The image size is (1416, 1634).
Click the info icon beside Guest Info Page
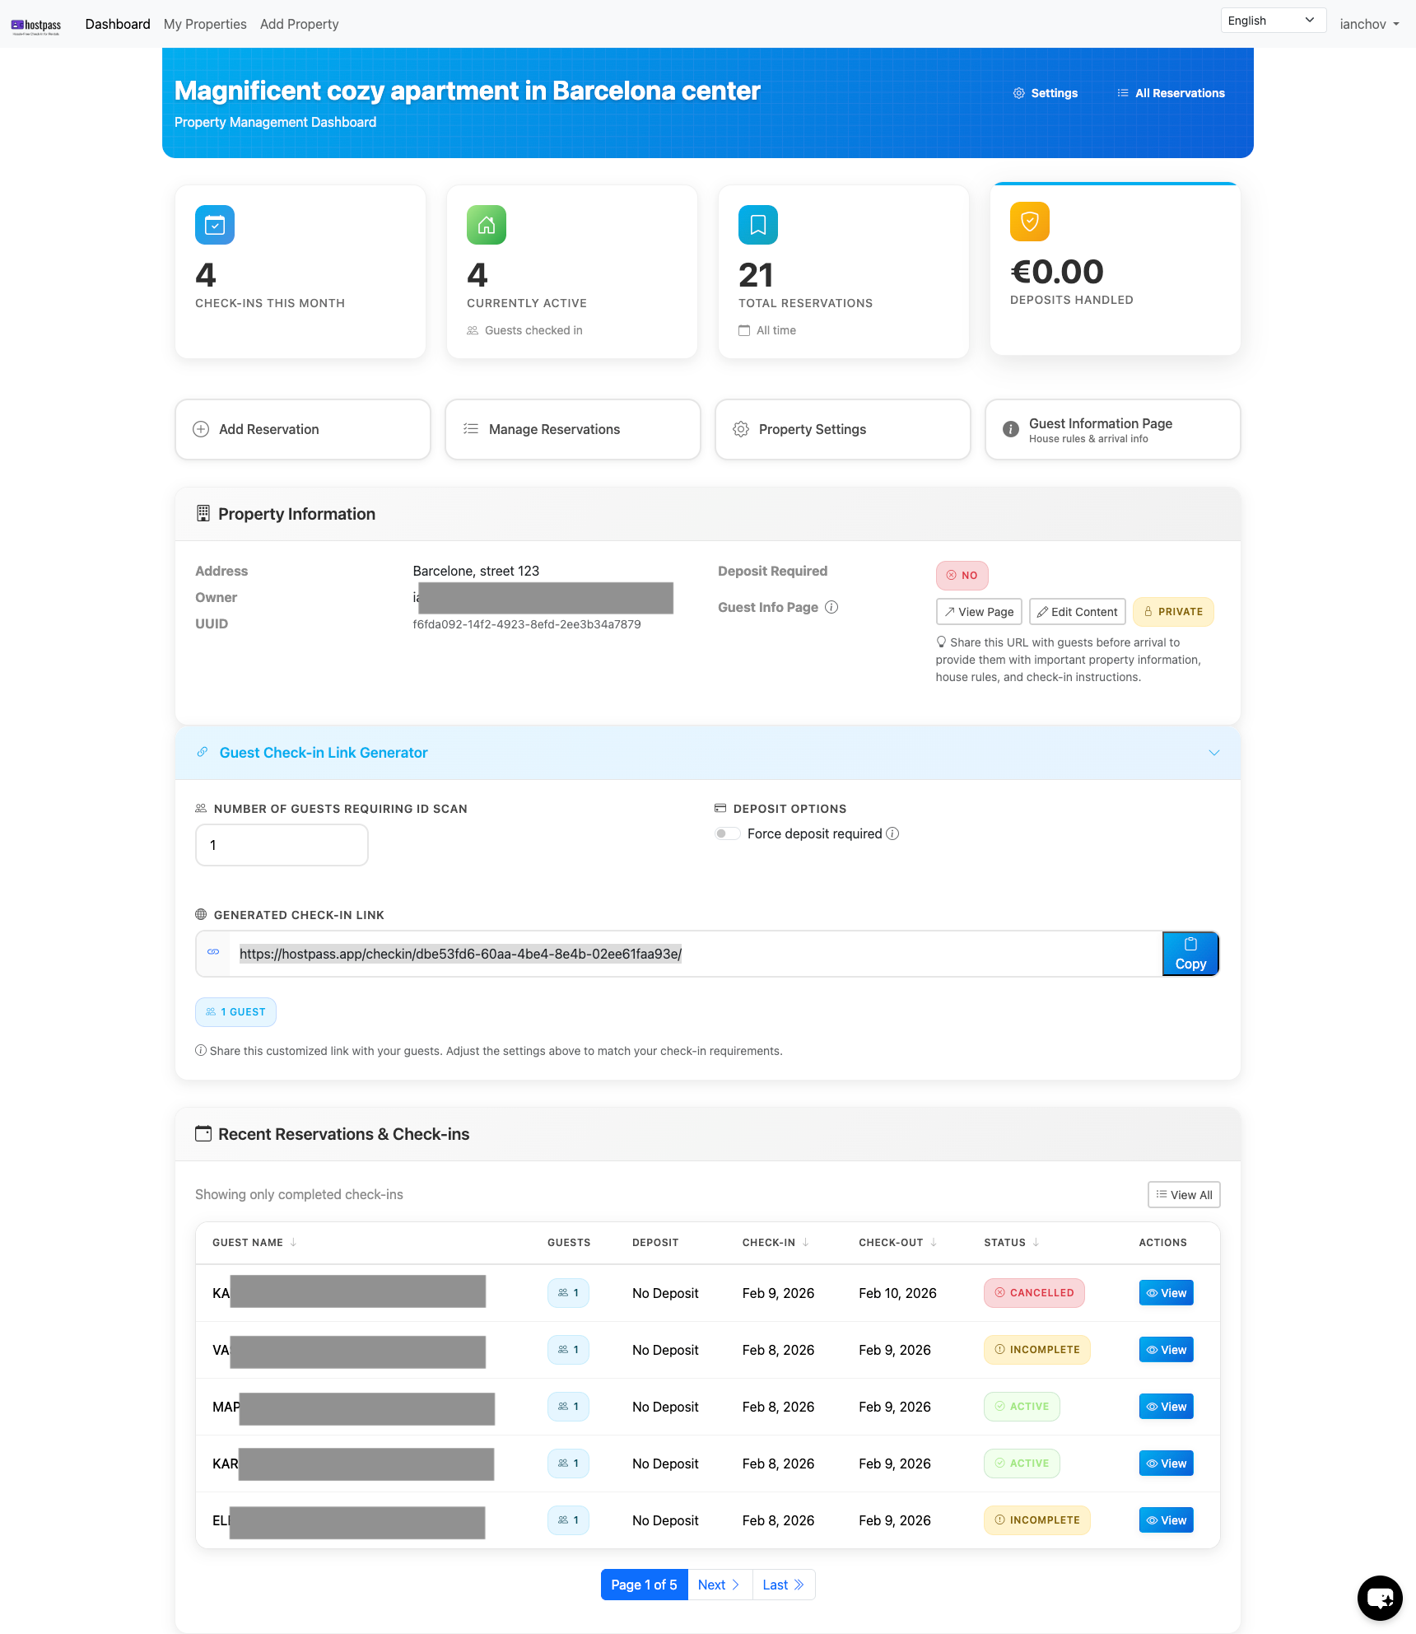[831, 607]
